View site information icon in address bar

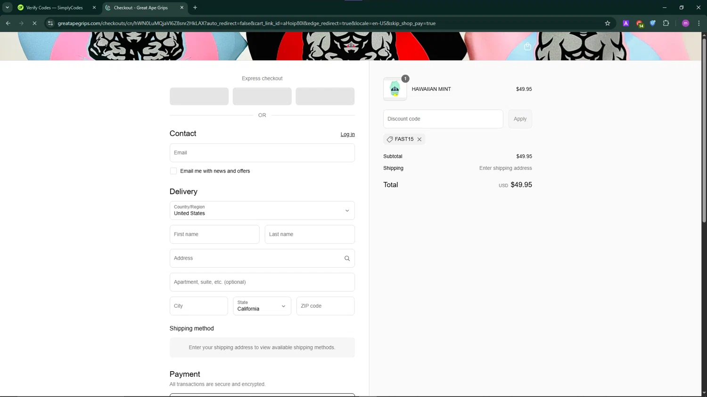50,23
